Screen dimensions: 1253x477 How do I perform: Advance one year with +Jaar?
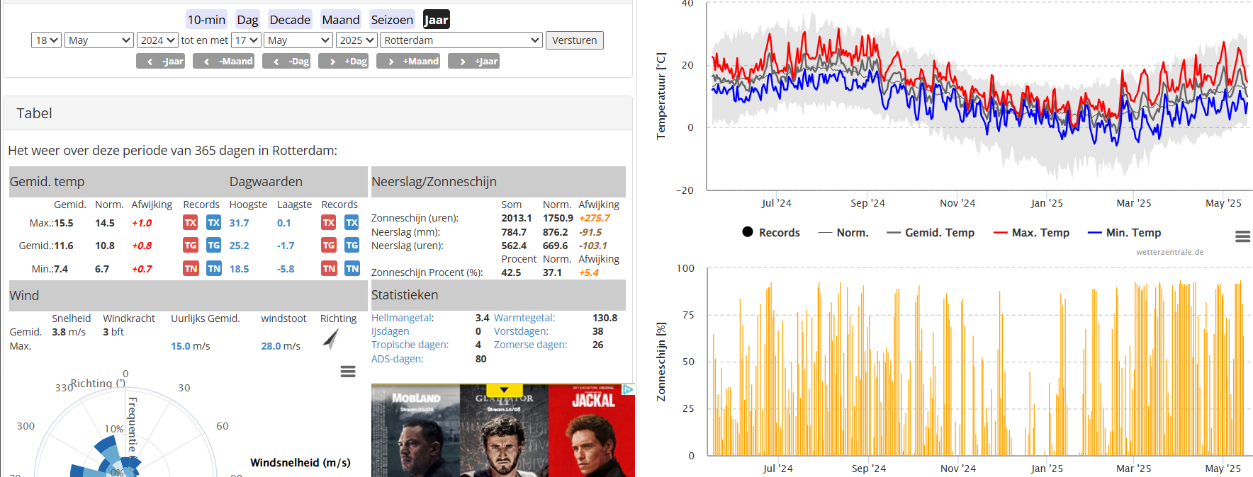coord(473,62)
